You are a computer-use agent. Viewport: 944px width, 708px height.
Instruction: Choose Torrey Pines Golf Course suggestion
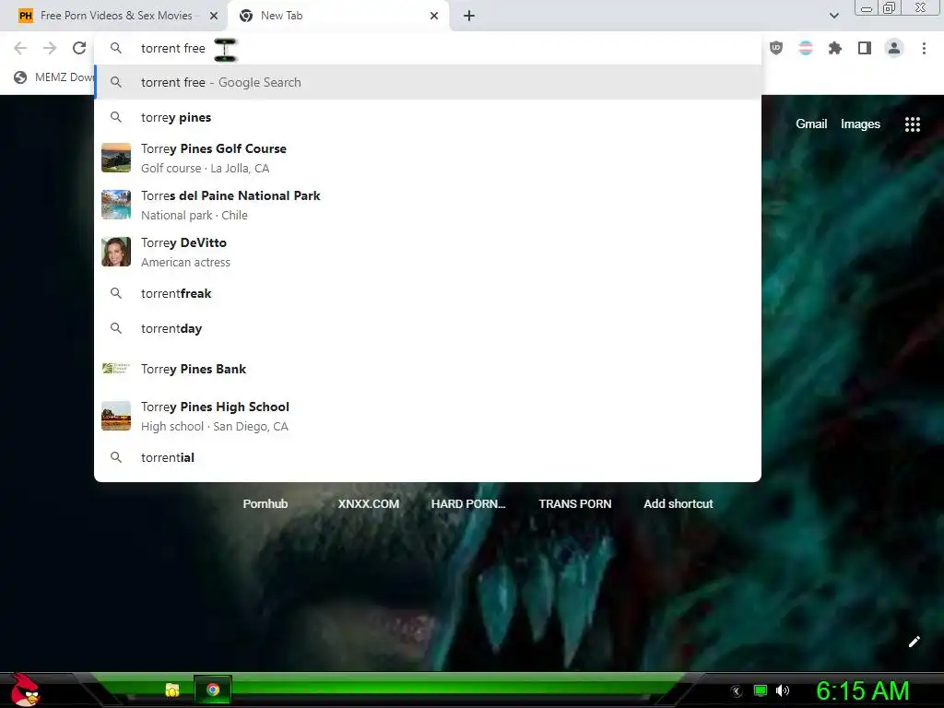(428, 158)
